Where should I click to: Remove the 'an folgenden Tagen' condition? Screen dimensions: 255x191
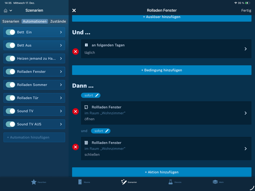76,52
